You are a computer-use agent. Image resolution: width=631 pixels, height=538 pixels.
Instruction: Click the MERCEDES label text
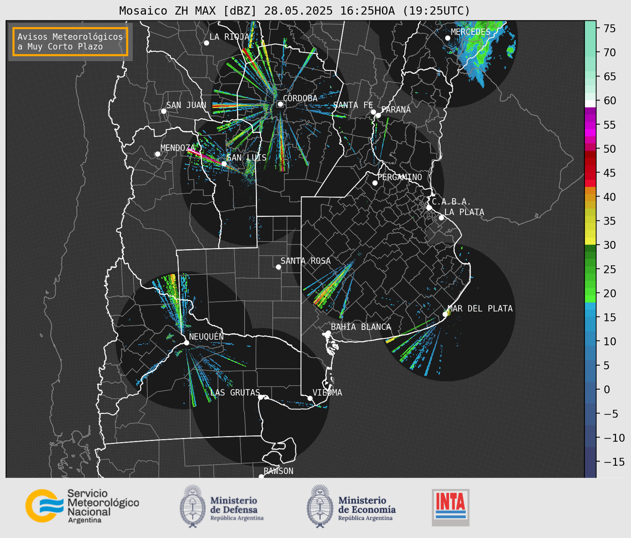470,32
